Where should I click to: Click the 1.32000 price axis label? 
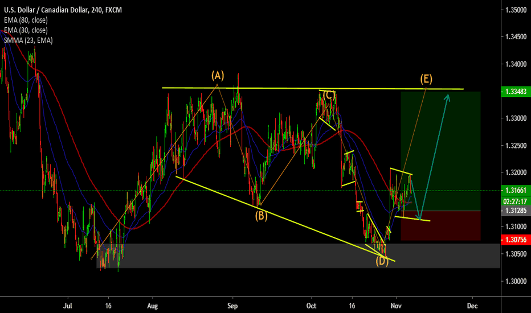tap(516, 172)
